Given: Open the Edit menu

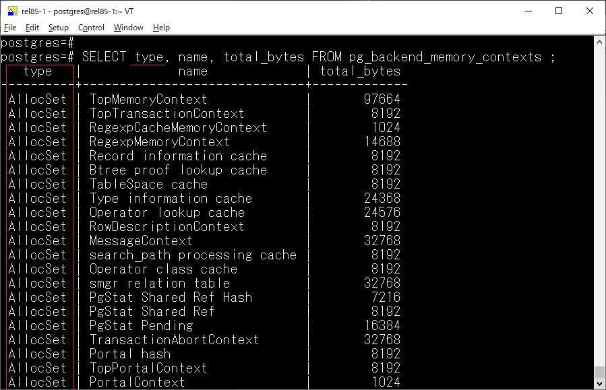Looking at the screenshot, I should click(x=32, y=28).
